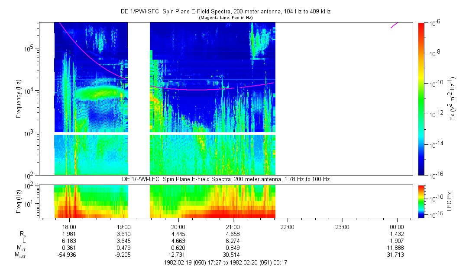Click the Ex (V² m⁻² Hz⁻¹) colorbar label
This screenshot has width=469, height=268.
point(452,99)
